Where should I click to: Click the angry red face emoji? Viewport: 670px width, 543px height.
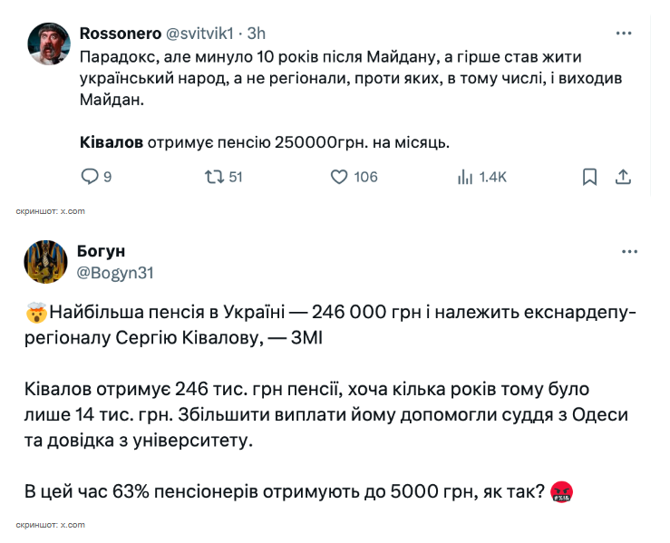click(561, 492)
